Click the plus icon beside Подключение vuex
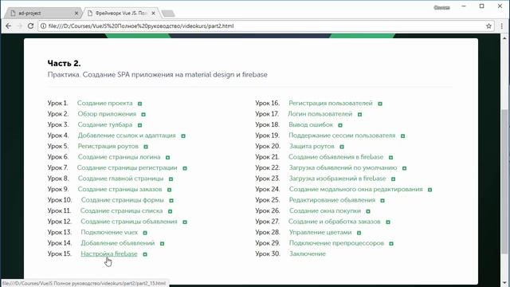This screenshot has height=287, width=510. pyautogui.click(x=145, y=233)
